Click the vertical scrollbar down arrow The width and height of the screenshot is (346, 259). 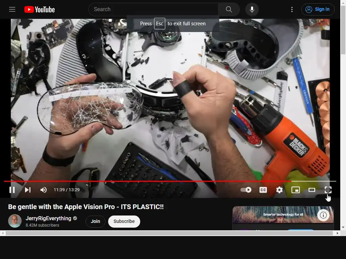pyautogui.click(x=343, y=227)
